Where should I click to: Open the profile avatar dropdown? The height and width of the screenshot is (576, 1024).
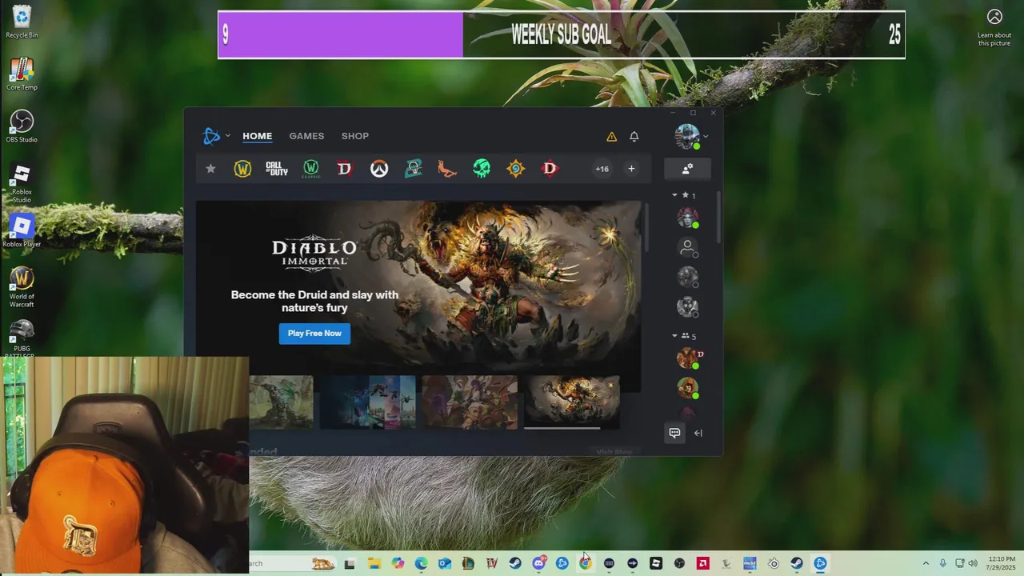[x=691, y=137]
